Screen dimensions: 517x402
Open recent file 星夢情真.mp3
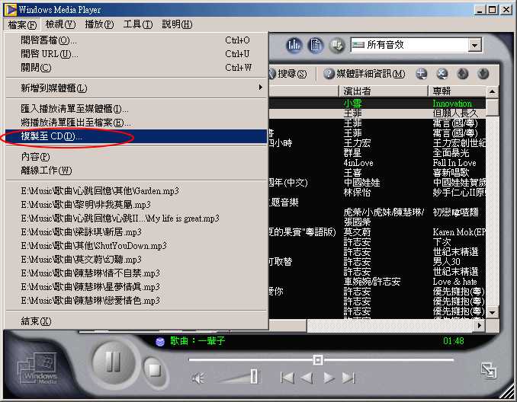pos(136,287)
